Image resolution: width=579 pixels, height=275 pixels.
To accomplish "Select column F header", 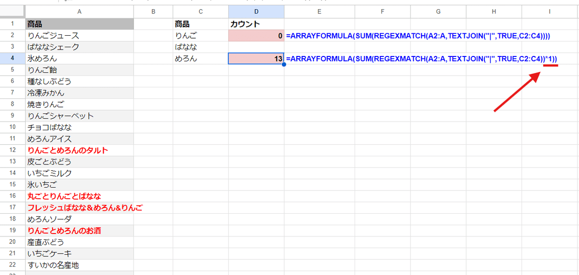I will tap(382, 11).
